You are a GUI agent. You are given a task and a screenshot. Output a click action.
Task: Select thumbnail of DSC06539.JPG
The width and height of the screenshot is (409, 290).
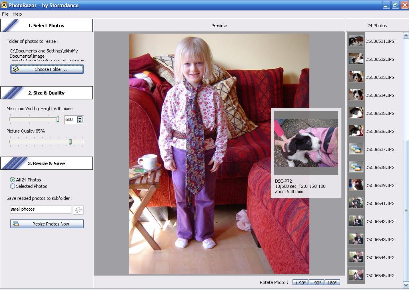tap(356, 185)
